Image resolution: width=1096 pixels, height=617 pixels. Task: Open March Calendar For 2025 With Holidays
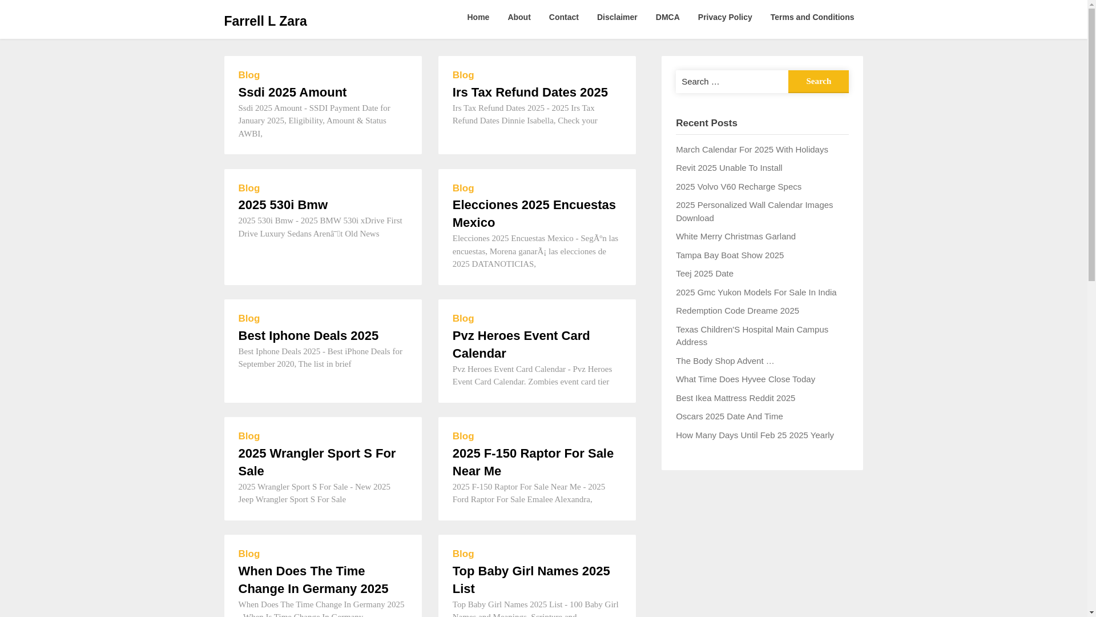pyautogui.click(x=752, y=150)
